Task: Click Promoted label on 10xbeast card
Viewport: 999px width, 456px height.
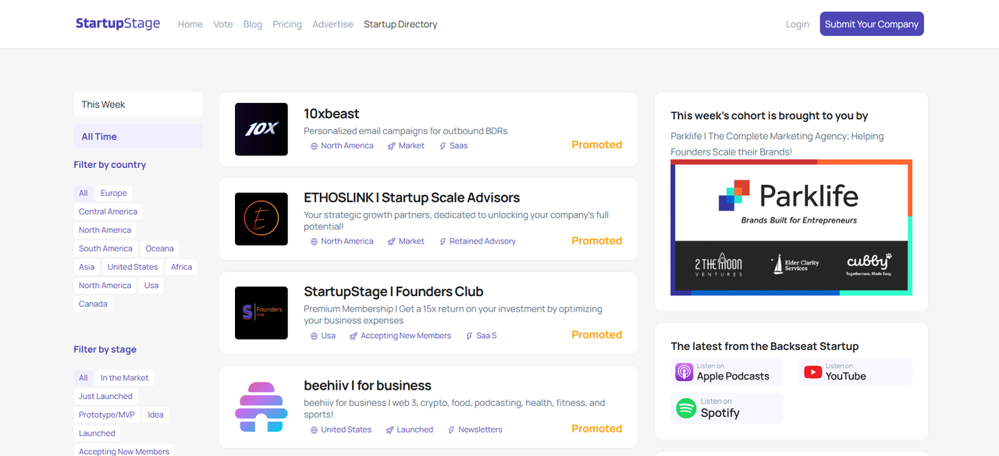Action: [x=597, y=144]
